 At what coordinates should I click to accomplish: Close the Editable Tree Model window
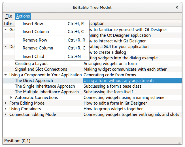click(177, 7)
